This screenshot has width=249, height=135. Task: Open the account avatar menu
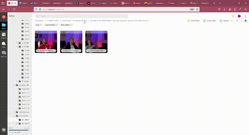click(x=239, y=16)
